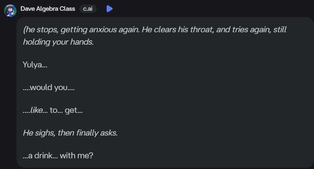
Task: Click the c.ai badge label
Action: [88, 9]
